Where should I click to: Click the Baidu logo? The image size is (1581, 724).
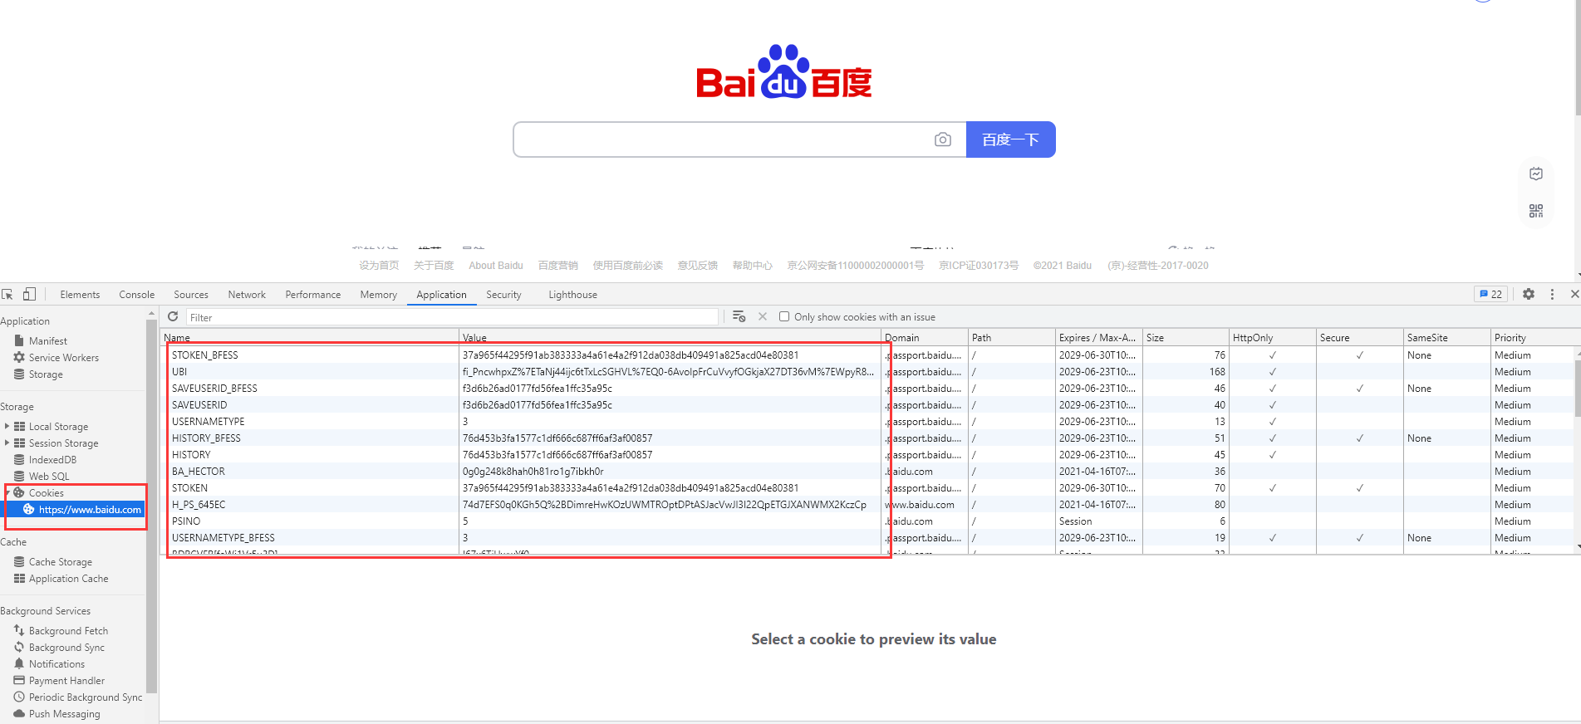coord(783,71)
